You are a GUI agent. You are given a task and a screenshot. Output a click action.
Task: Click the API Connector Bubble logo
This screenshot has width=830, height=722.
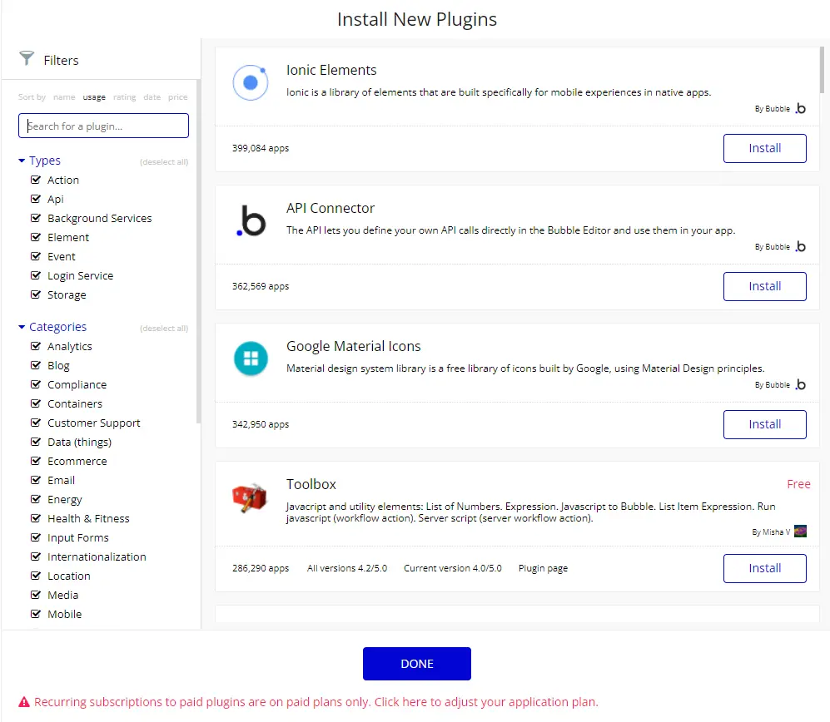251,220
